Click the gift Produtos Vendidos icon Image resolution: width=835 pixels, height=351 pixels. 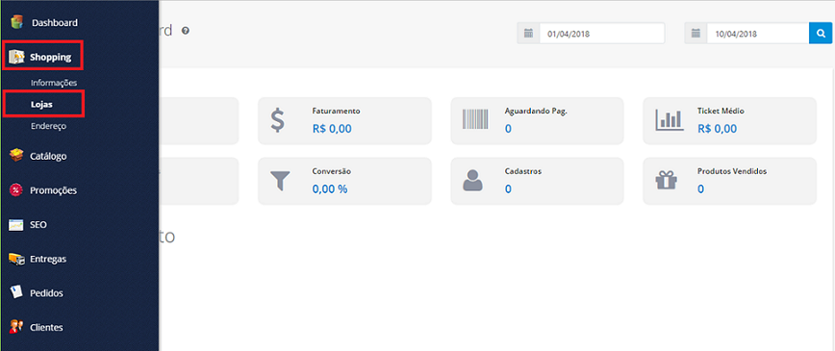coord(666,181)
